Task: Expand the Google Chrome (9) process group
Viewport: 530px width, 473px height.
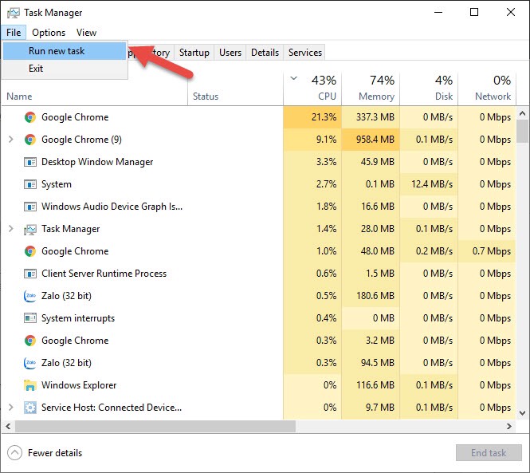Action: click(11, 140)
